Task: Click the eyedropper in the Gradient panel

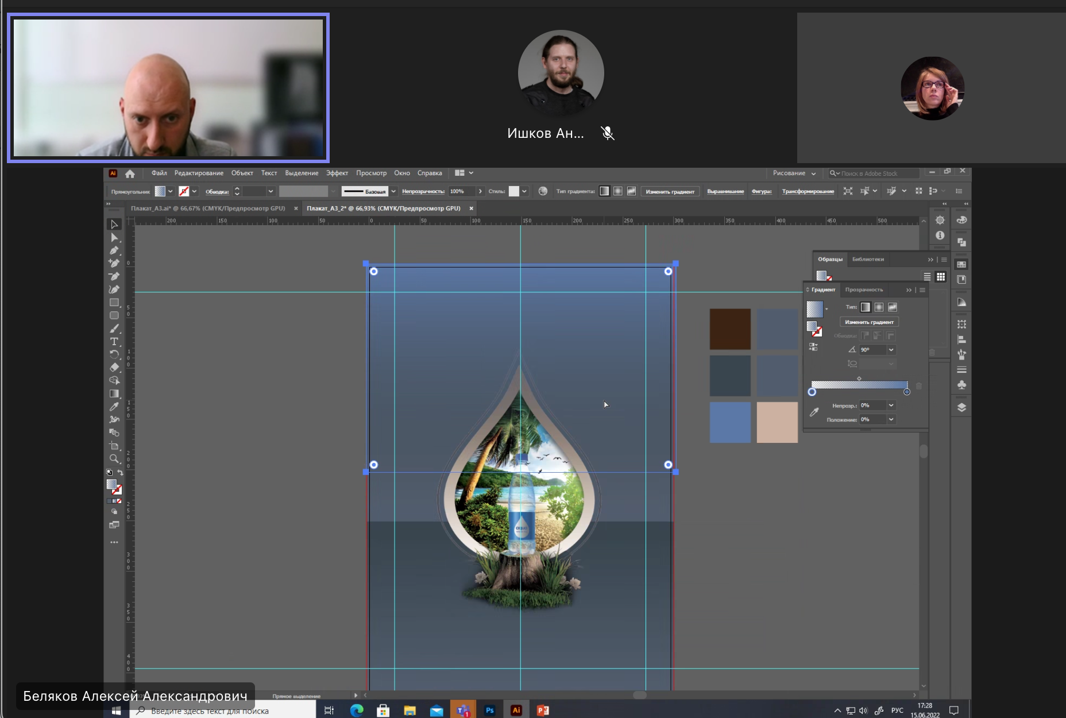Action: point(814,412)
